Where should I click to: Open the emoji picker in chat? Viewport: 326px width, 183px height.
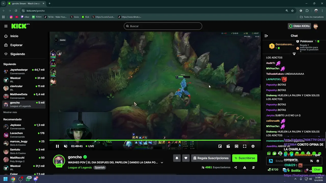coord(318,161)
